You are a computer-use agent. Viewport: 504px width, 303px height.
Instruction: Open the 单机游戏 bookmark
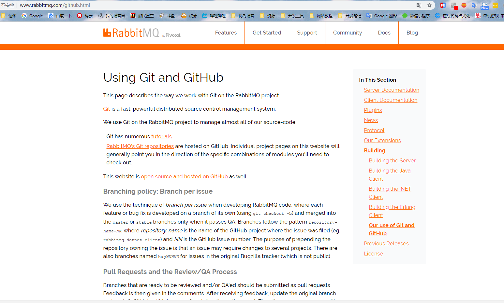click(489, 16)
